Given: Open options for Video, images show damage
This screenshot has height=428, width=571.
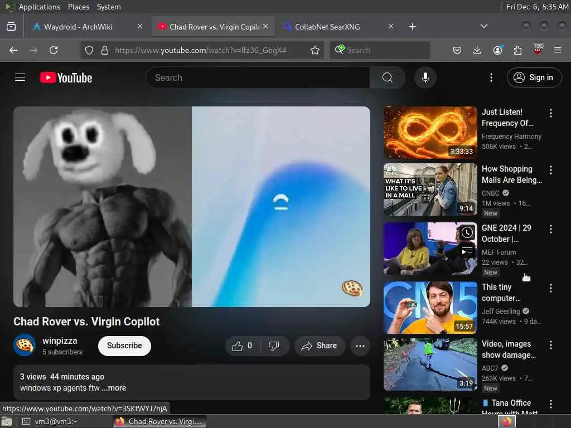Looking at the screenshot, I should tap(550, 344).
